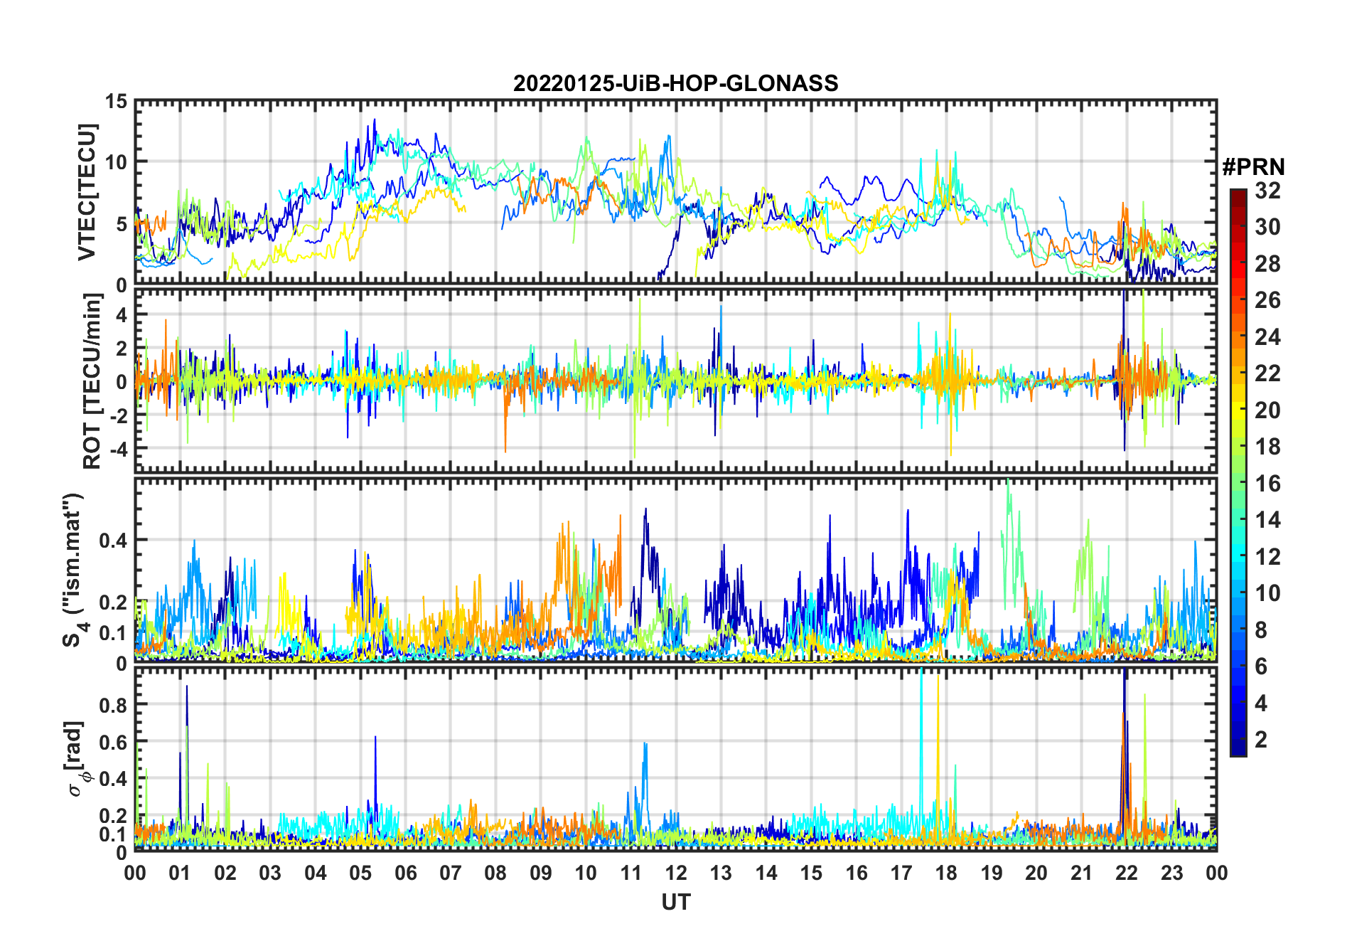Select x-axis hour label 09

pos(541,873)
